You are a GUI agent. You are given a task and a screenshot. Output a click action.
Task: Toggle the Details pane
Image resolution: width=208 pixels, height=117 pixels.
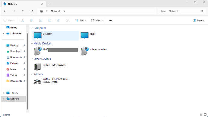pos(198,20)
